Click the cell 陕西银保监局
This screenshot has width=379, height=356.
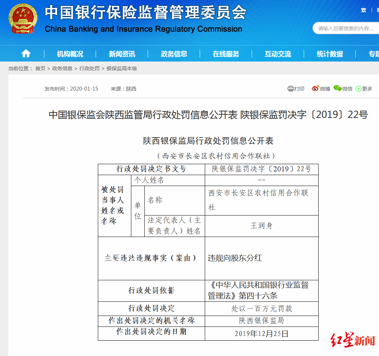point(262,321)
